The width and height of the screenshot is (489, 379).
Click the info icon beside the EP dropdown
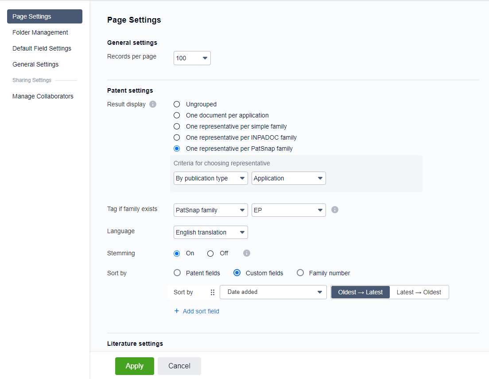[x=335, y=210]
